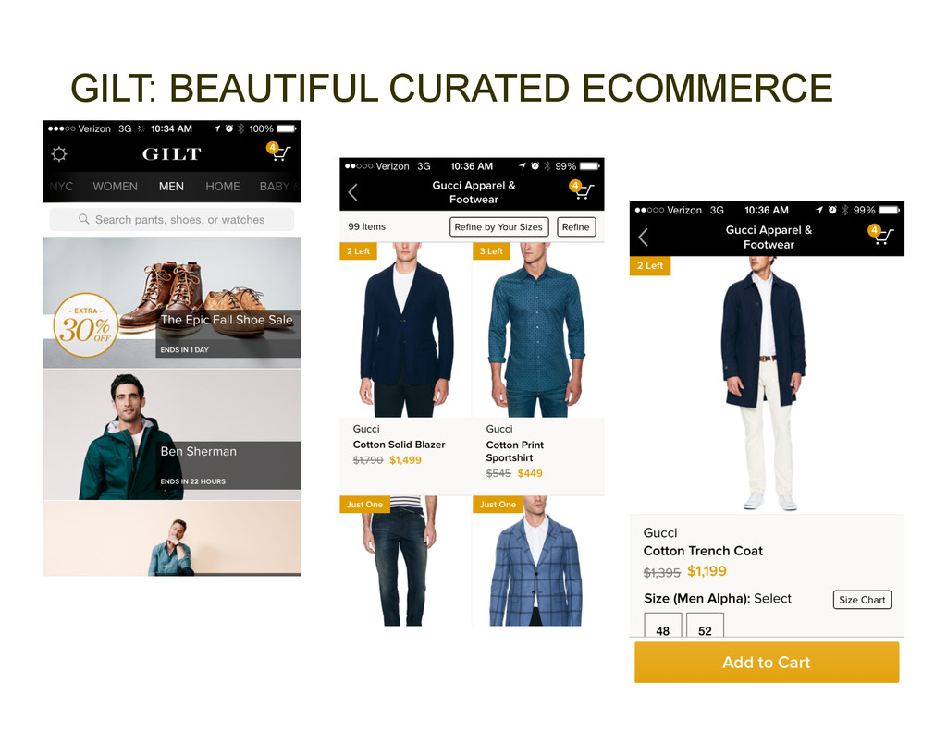Focus the search pants, shoes, or watches field
The height and width of the screenshot is (731, 947).
pyautogui.click(x=171, y=220)
